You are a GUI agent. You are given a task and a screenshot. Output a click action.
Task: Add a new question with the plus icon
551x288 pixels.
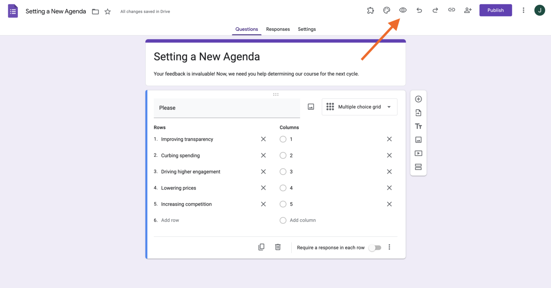click(418, 99)
